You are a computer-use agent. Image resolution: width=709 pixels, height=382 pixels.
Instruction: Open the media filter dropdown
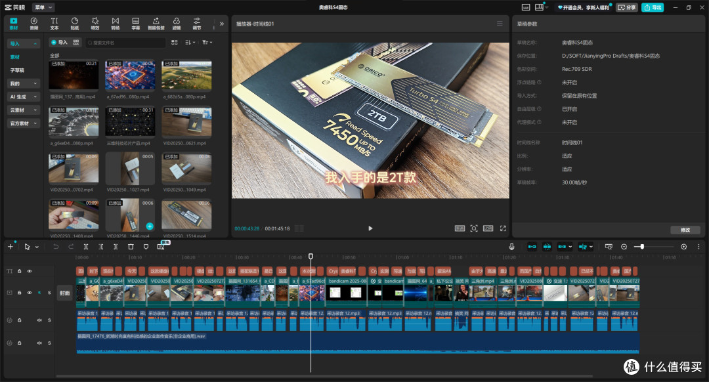point(207,42)
